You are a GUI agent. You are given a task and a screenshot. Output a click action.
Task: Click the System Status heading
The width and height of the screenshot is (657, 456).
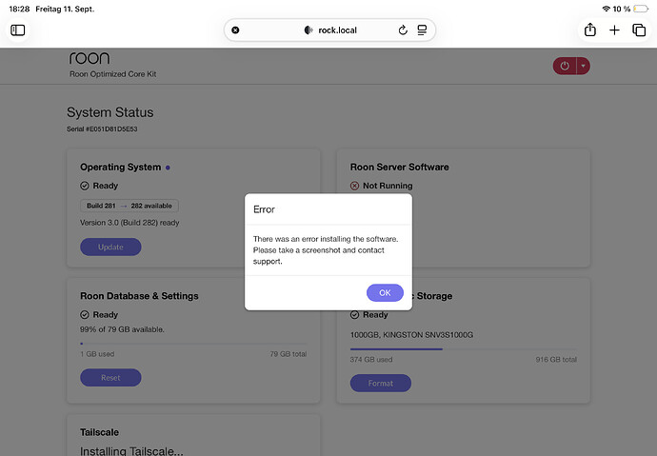point(109,112)
